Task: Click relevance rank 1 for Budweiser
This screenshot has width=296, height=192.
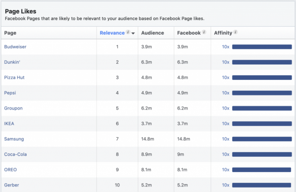Action: click(x=117, y=47)
